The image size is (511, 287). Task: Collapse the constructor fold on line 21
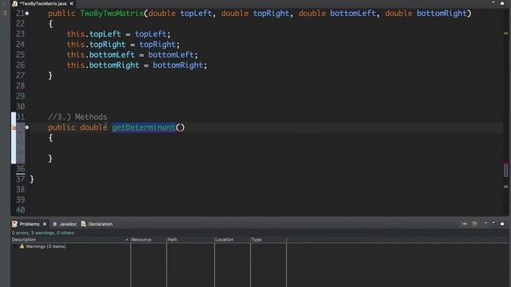[x=27, y=14]
